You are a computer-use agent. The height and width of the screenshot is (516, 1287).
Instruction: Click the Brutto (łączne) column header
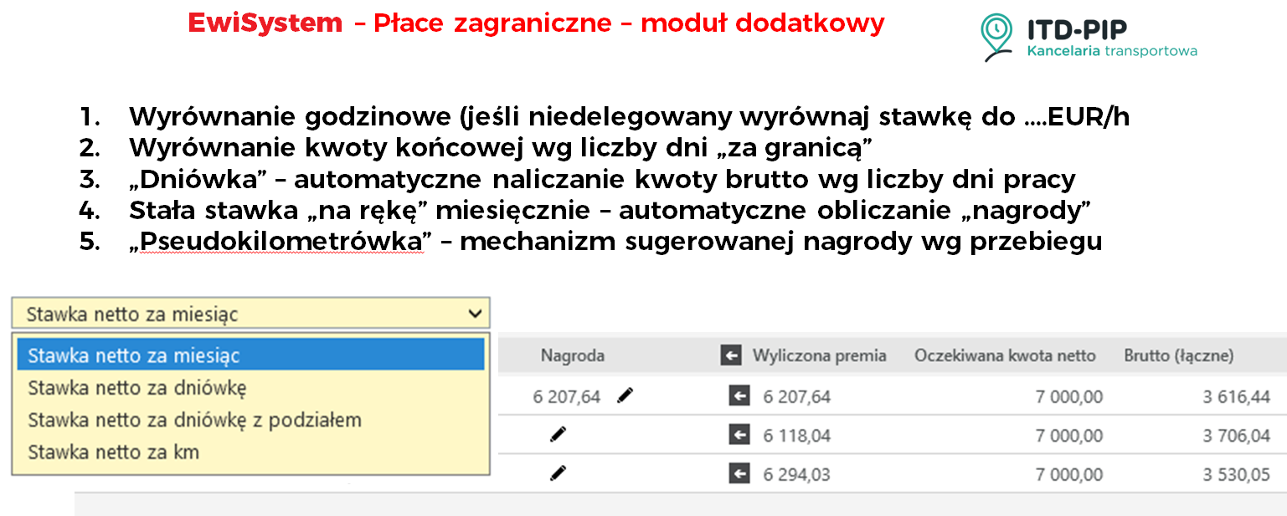1178,356
